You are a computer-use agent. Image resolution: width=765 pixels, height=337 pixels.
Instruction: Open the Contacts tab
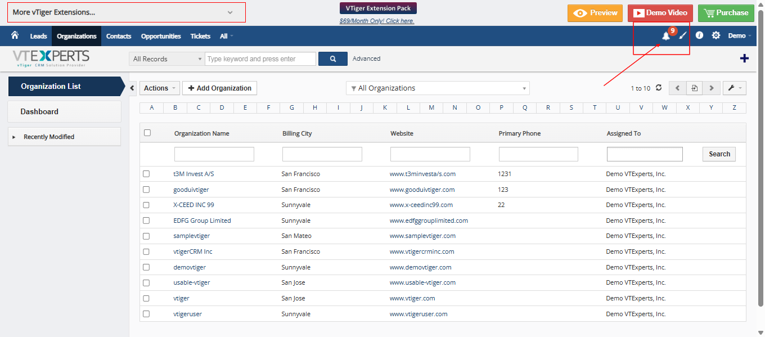point(119,36)
